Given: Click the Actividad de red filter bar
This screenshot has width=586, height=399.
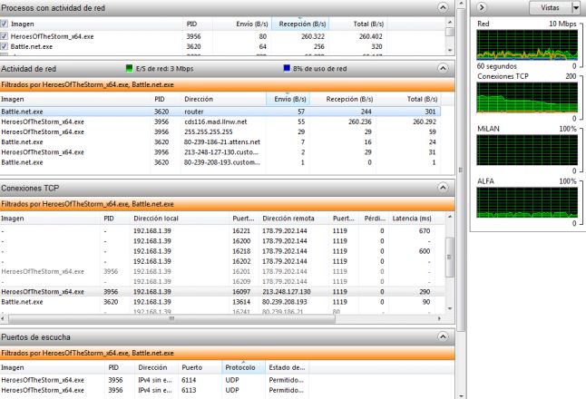Looking at the screenshot, I should click(227, 85).
